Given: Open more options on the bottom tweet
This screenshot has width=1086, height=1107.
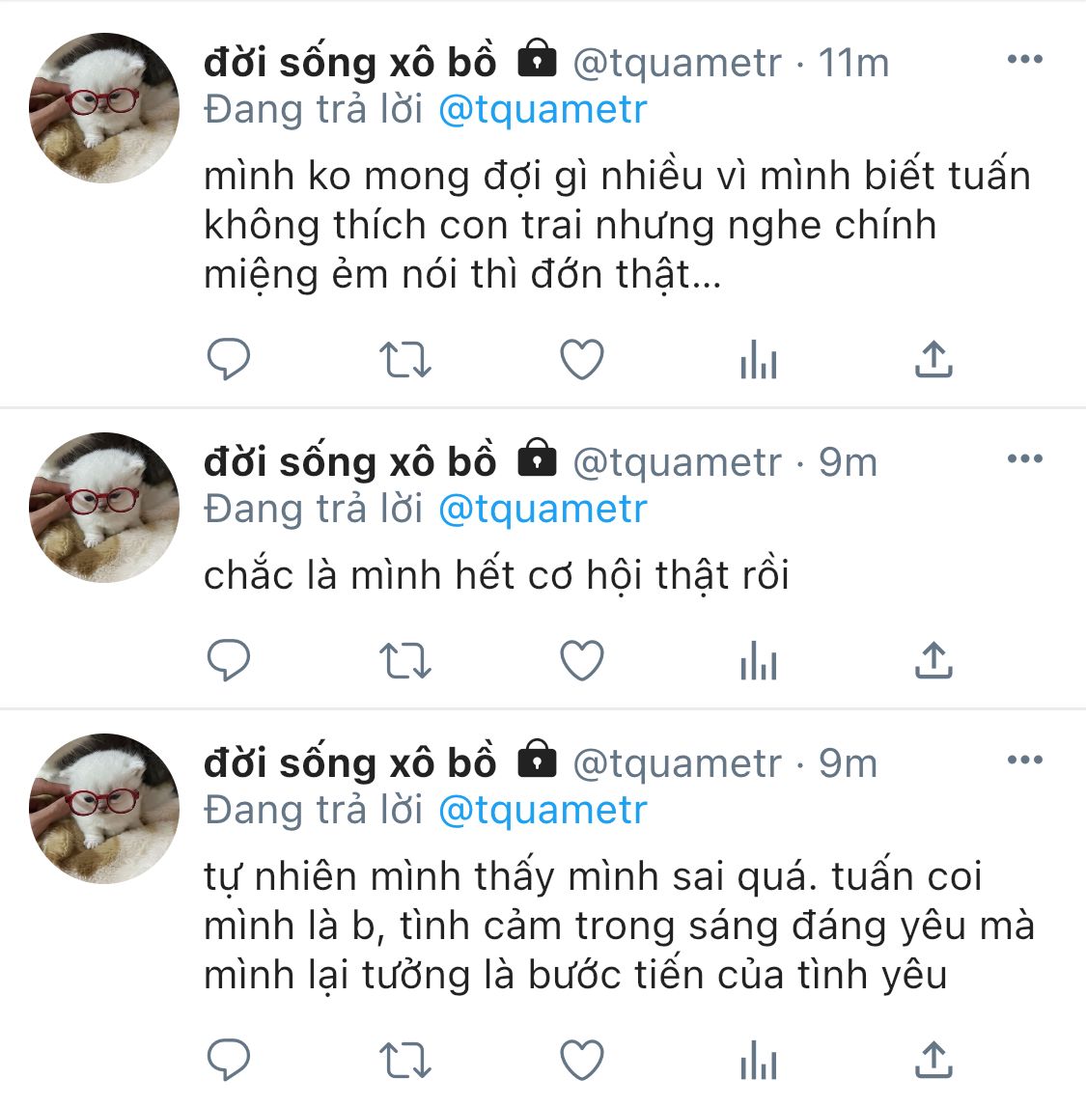Looking at the screenshot, I should tap(1024, 761).
